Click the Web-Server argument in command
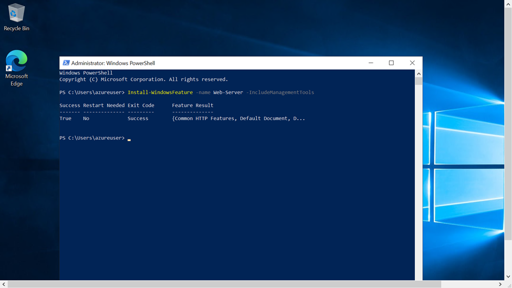Image resolution: width=512 pixels, height=288 pixels. pyautogui.click(x=228, y=92)
